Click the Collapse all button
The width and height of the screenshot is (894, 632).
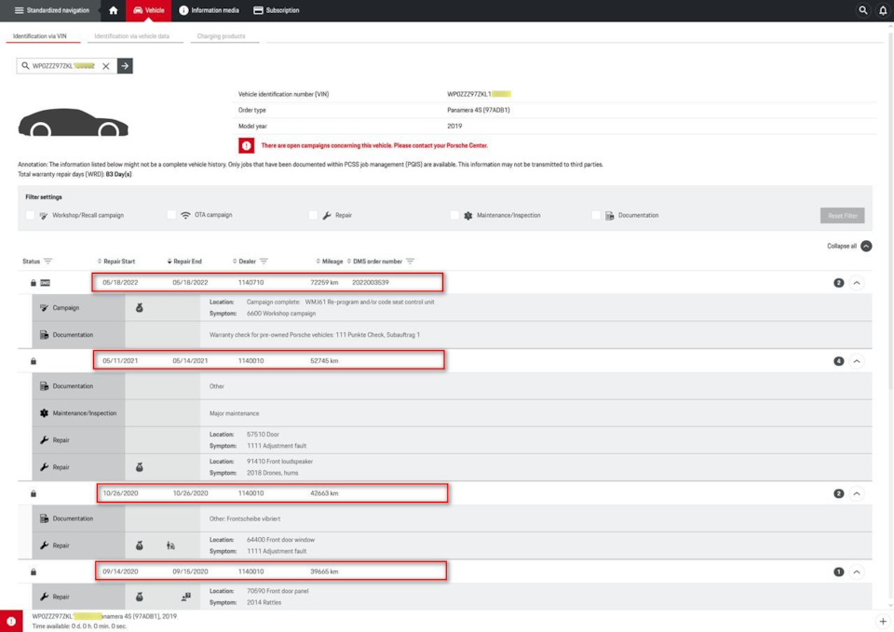point(849,246)
